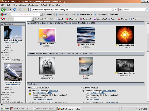Open the Free Study 2009-03 link
This screenshot has width=149, height=111.
(13, 42)
